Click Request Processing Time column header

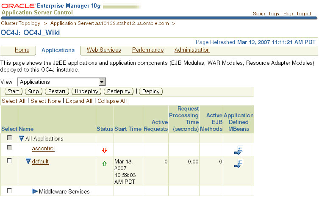[184, 119]
